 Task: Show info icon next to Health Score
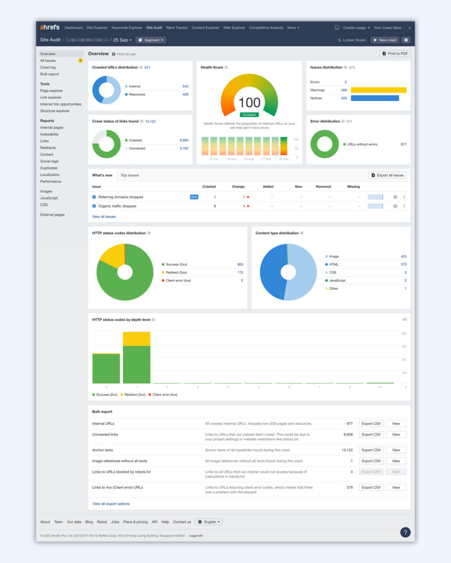click(x=226, y=68)
